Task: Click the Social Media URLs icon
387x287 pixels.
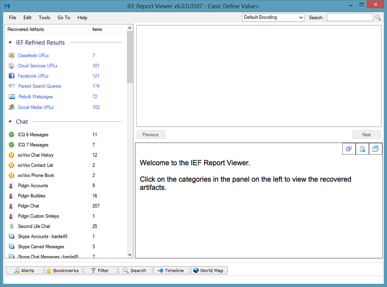Action: point(11,107)
